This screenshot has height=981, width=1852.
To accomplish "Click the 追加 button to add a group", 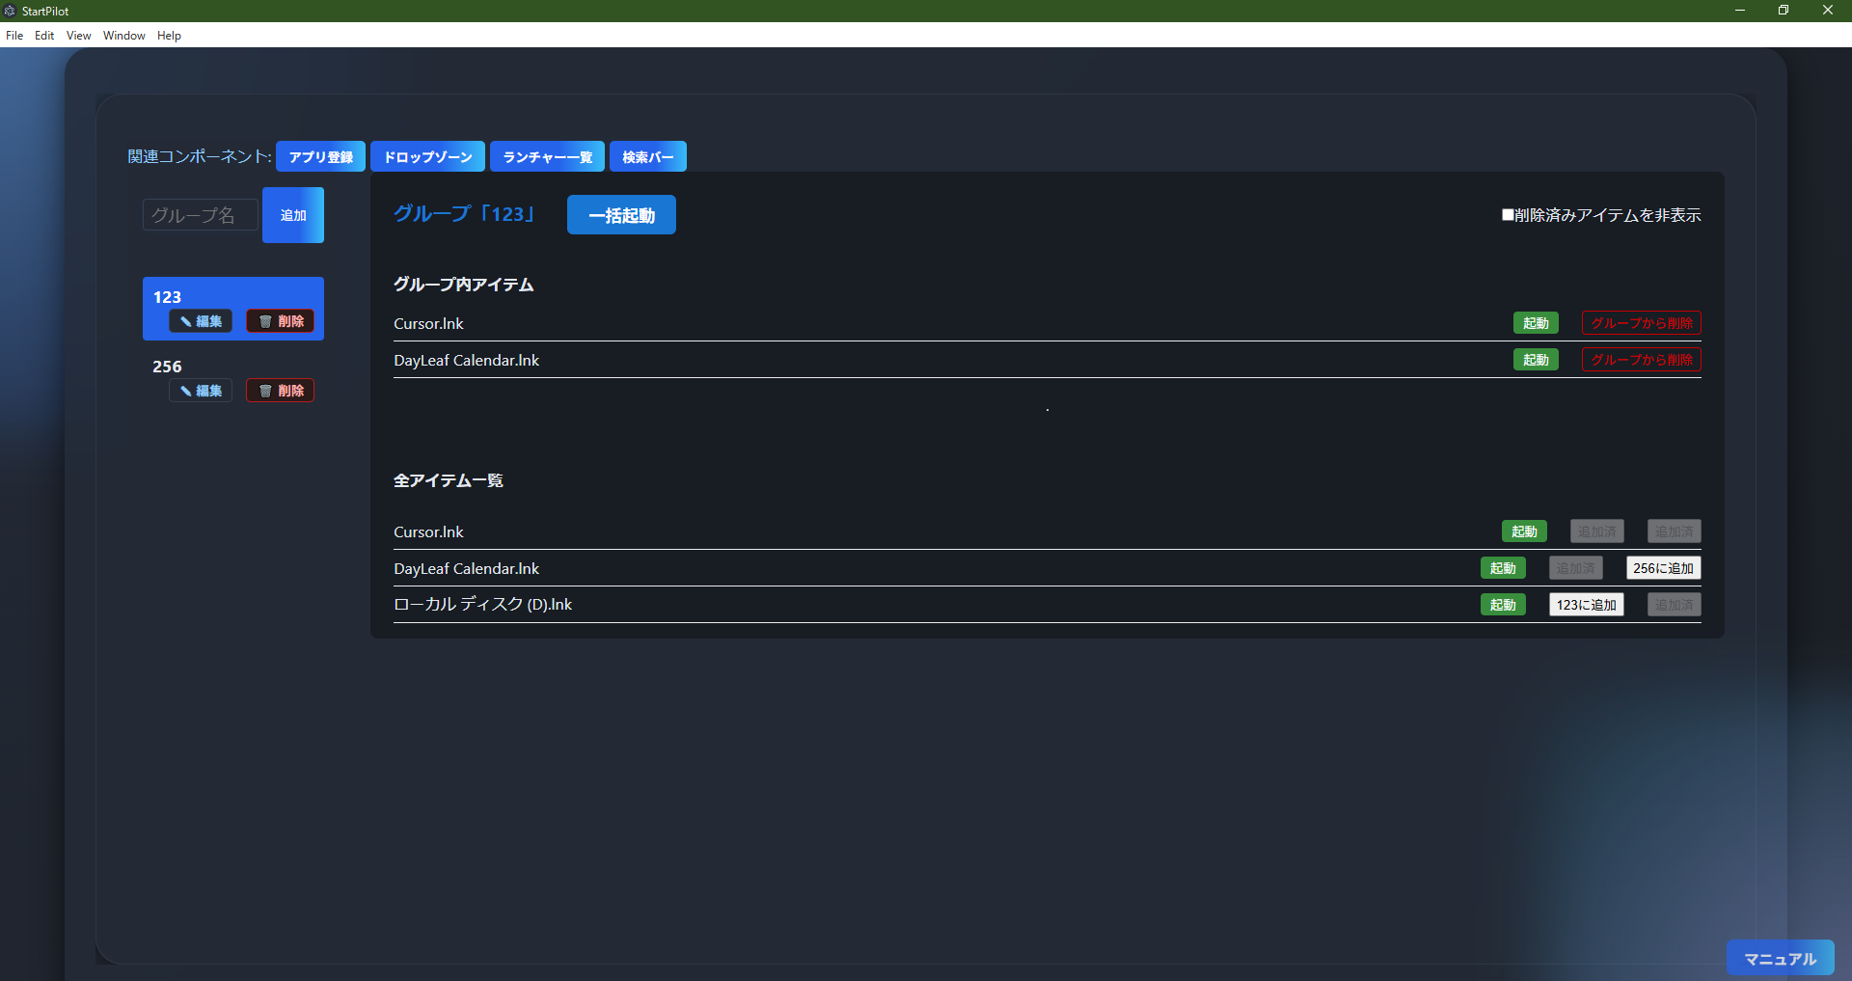I will 292,214.
